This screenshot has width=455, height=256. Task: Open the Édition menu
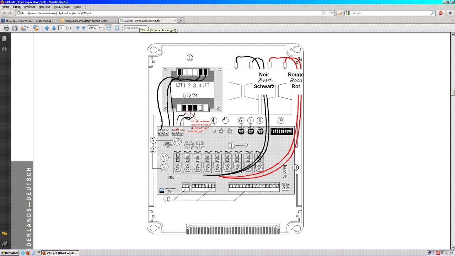16,7
